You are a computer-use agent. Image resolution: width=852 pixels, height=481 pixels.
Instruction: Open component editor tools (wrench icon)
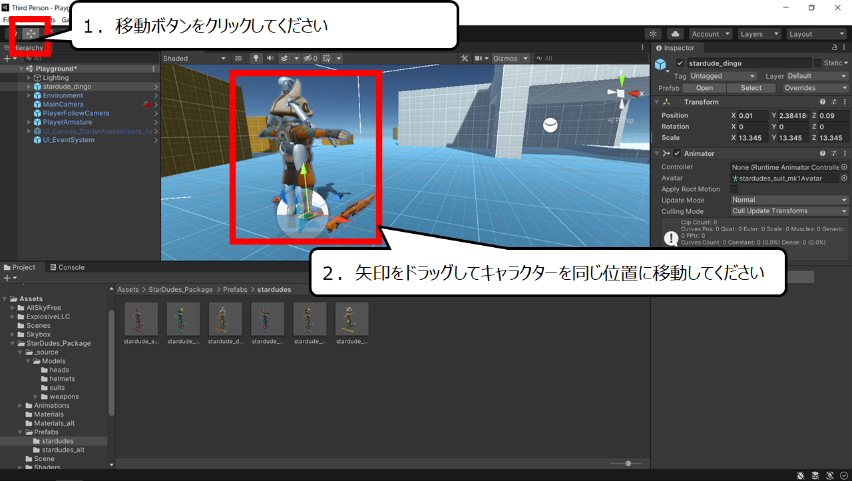coord(465,59)
